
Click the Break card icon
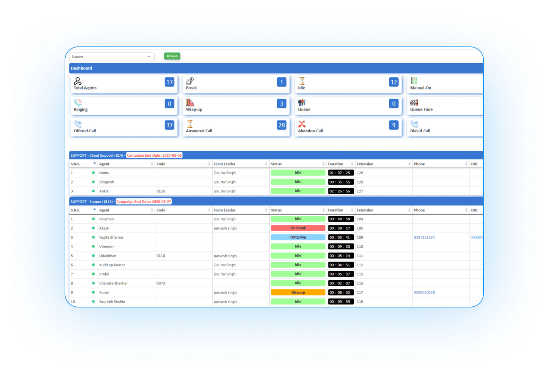pos(190,81)
